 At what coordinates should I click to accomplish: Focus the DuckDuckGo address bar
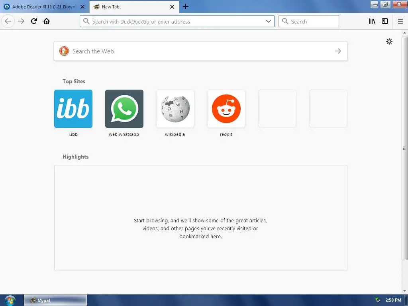pos(177,22)
